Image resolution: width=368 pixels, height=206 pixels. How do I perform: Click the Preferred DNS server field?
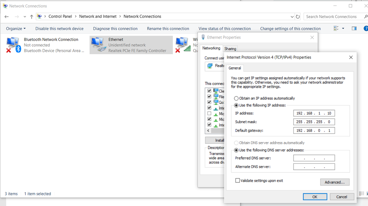click(x=314, y=158)
